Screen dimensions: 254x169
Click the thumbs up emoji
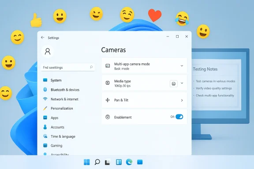pyautogui.click(x=36, y=20)
